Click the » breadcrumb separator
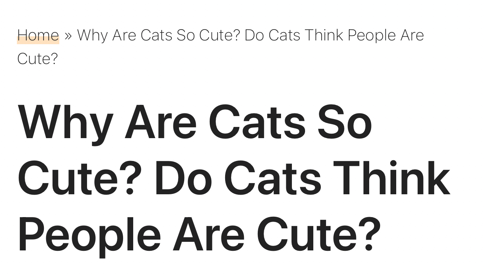Viewport: 484px width, 274px height. 68,35
